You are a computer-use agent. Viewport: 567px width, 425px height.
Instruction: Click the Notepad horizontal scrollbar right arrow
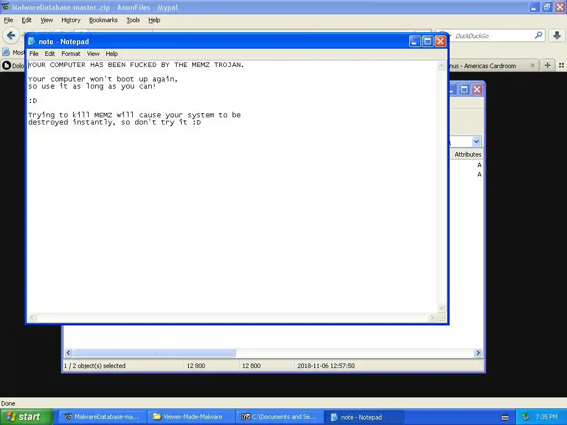(x=432, y=317)
